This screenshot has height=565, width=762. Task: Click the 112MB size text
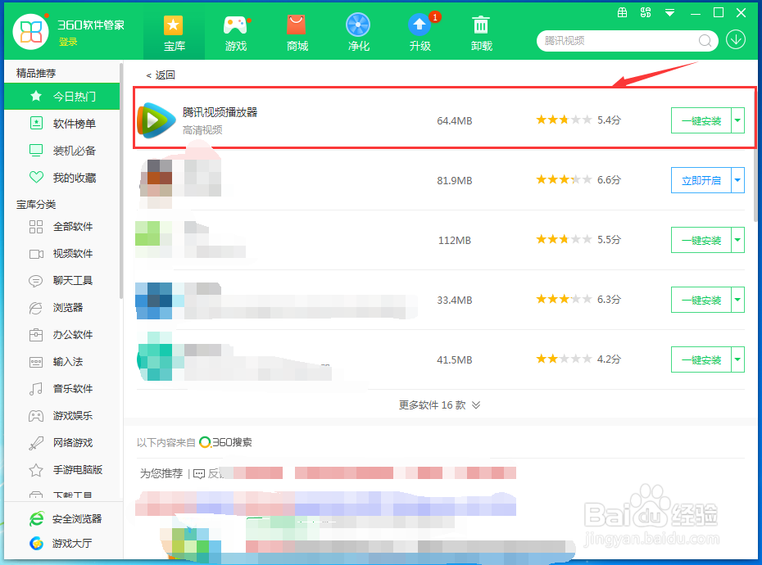pyautogui.click(x=455, y=240)
